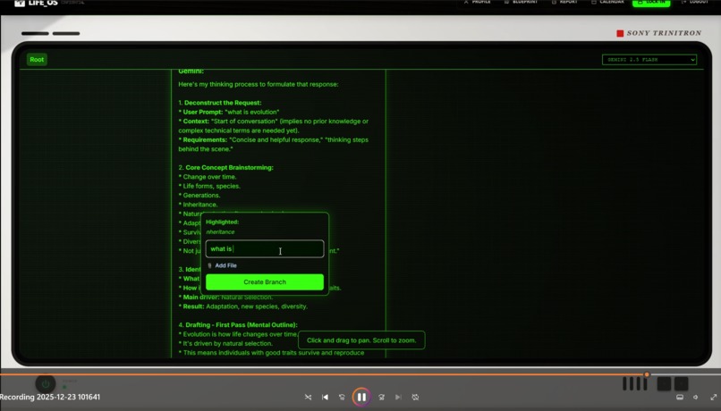Pause the recording playback
Viewport: 721px width, 411px height.
point(361,398)
